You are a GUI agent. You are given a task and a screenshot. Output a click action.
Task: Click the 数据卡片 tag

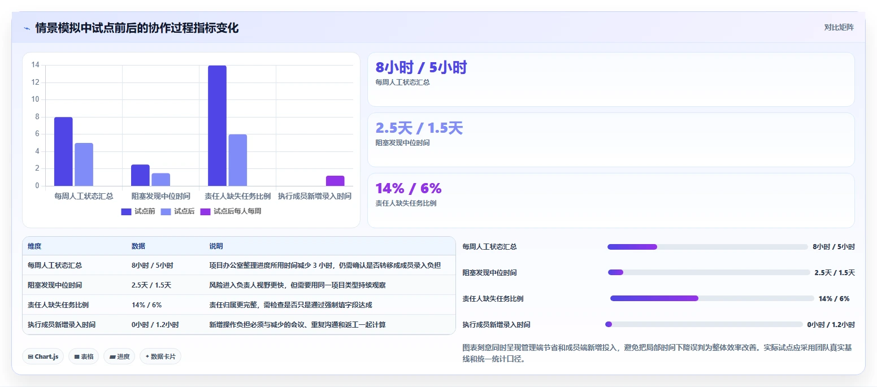(160, 356)
